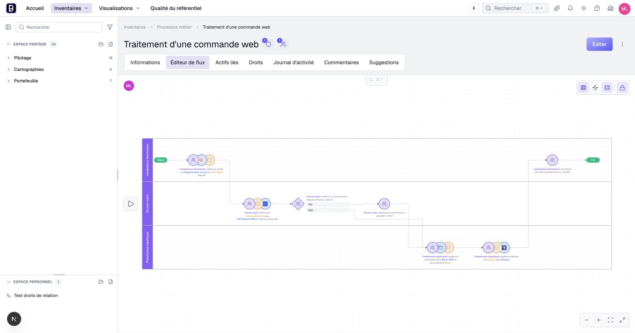Open the organization building icon
635x333 pixels.
click(x=610, y=8)
